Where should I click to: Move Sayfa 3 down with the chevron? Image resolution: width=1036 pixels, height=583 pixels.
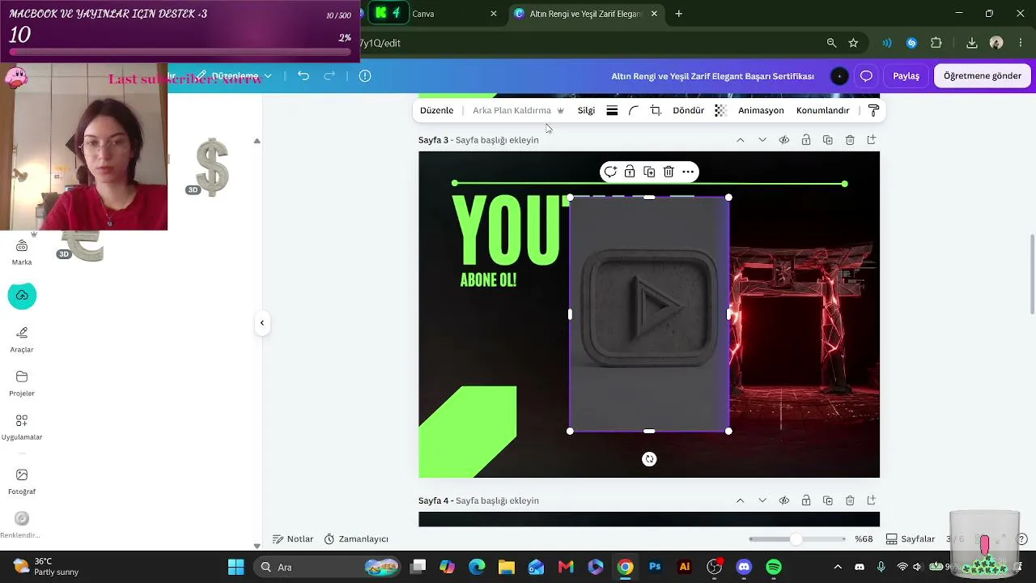click(x=762, y=140)
